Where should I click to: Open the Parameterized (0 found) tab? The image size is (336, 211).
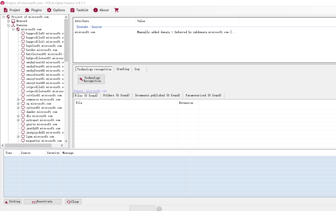(203, 96)
